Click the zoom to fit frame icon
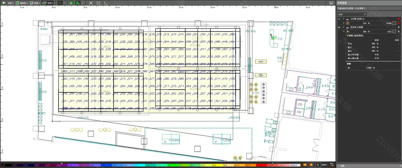This screenshot has width=402, height=168. 91,3
